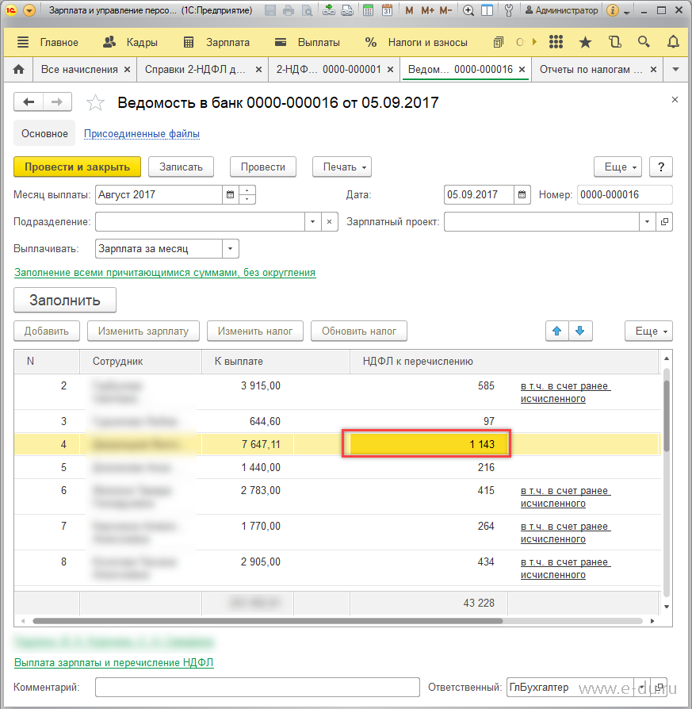Click the Записать button
Screen dimensions: 692x709
(181, 167)
